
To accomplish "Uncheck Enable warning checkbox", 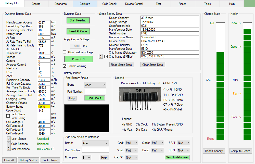I will pyautogui.click(x=65, y=66).
